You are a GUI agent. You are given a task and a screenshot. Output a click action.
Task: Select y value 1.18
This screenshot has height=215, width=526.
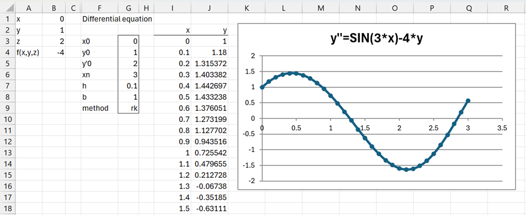[209, 53]
